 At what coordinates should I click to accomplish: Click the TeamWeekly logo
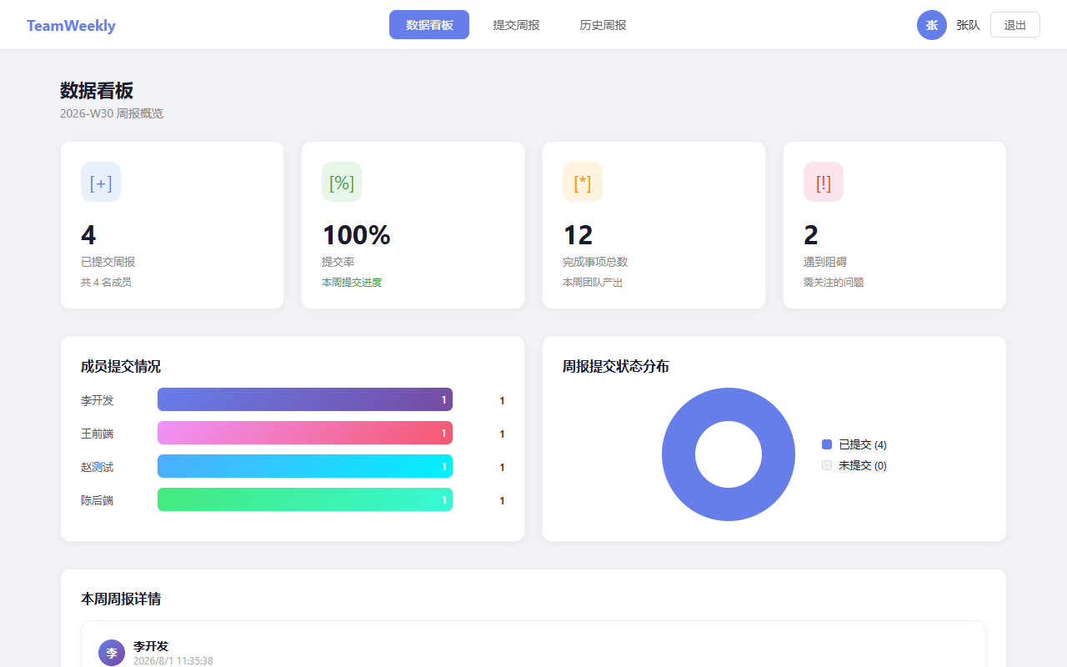pyautogui.click(x=71, y=25)
